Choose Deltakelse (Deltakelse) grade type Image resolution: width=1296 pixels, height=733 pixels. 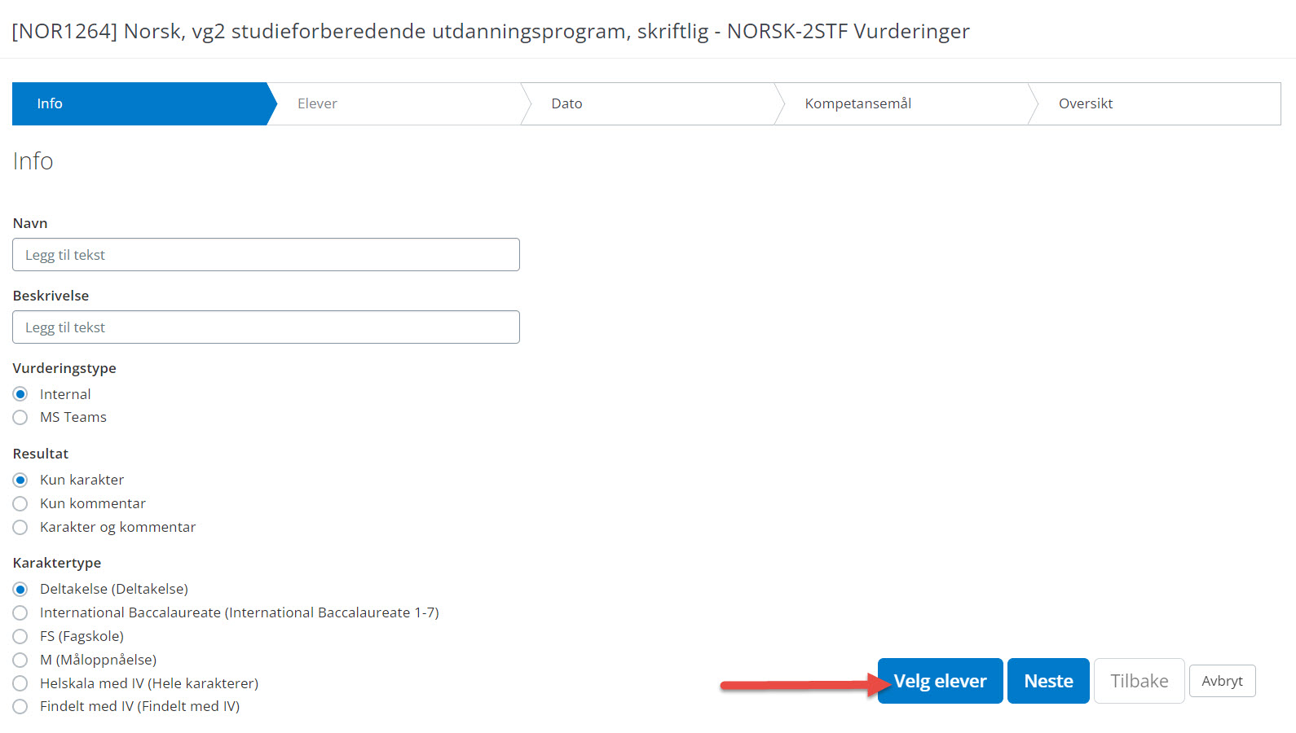click(x=20, y=590)
